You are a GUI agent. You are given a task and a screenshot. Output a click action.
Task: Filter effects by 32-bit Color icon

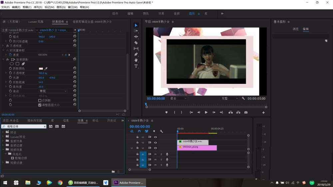tap(57, 127)
